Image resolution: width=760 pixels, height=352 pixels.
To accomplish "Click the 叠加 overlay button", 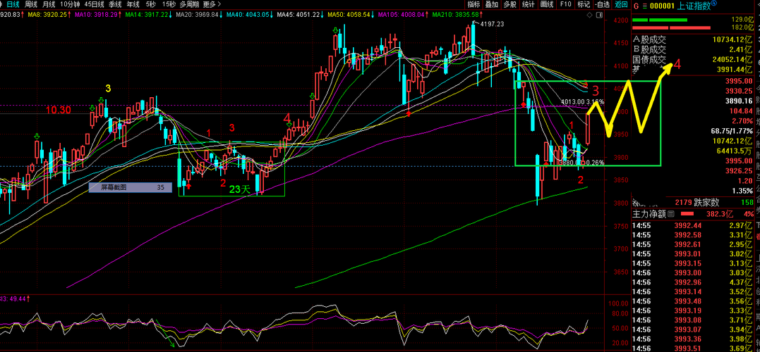I will [x=491, y=4].
